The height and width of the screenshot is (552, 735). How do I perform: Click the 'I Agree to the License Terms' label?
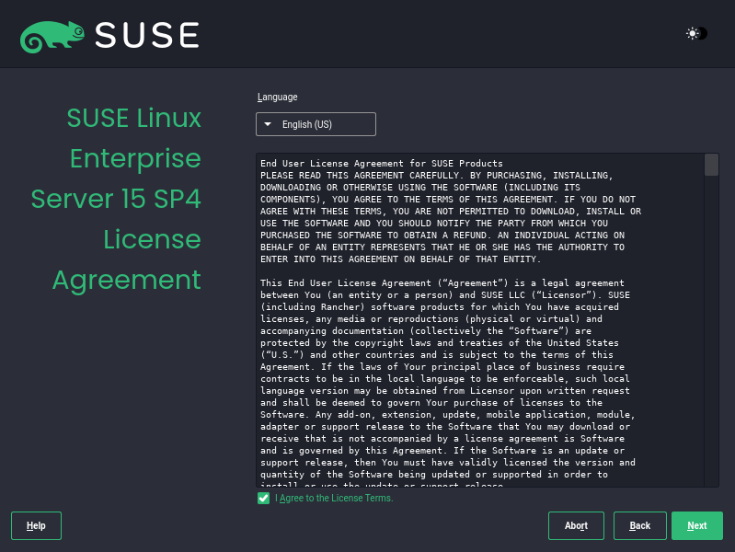click(x=334, y=498)
